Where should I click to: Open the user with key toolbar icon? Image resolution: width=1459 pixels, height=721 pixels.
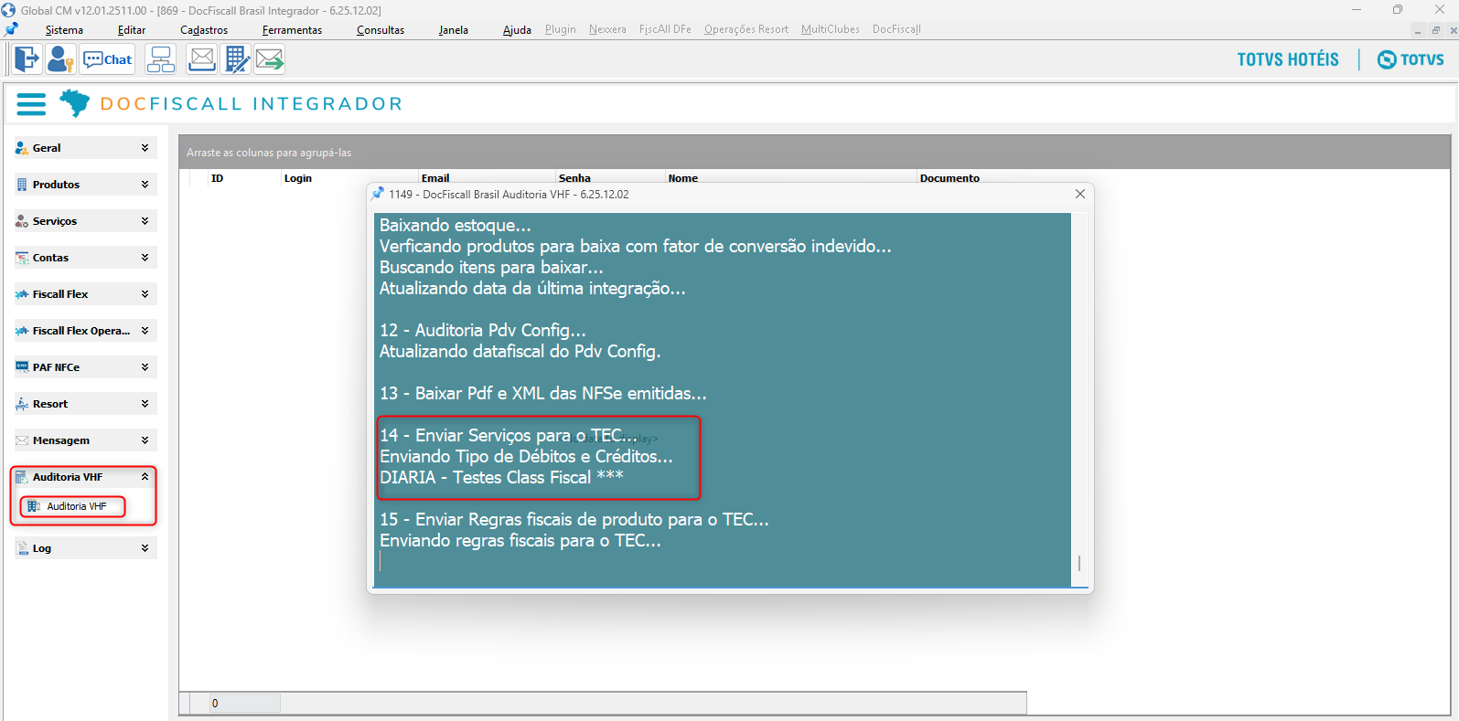(60, 59)
